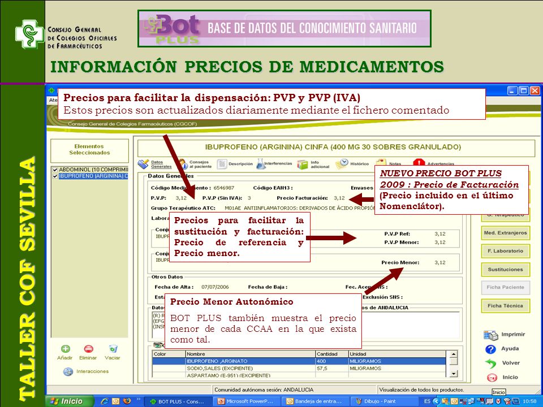Switch to Dibujo - Paint taskbar button
This screenshot has width=543, height=407.
[x=385, y=401]
